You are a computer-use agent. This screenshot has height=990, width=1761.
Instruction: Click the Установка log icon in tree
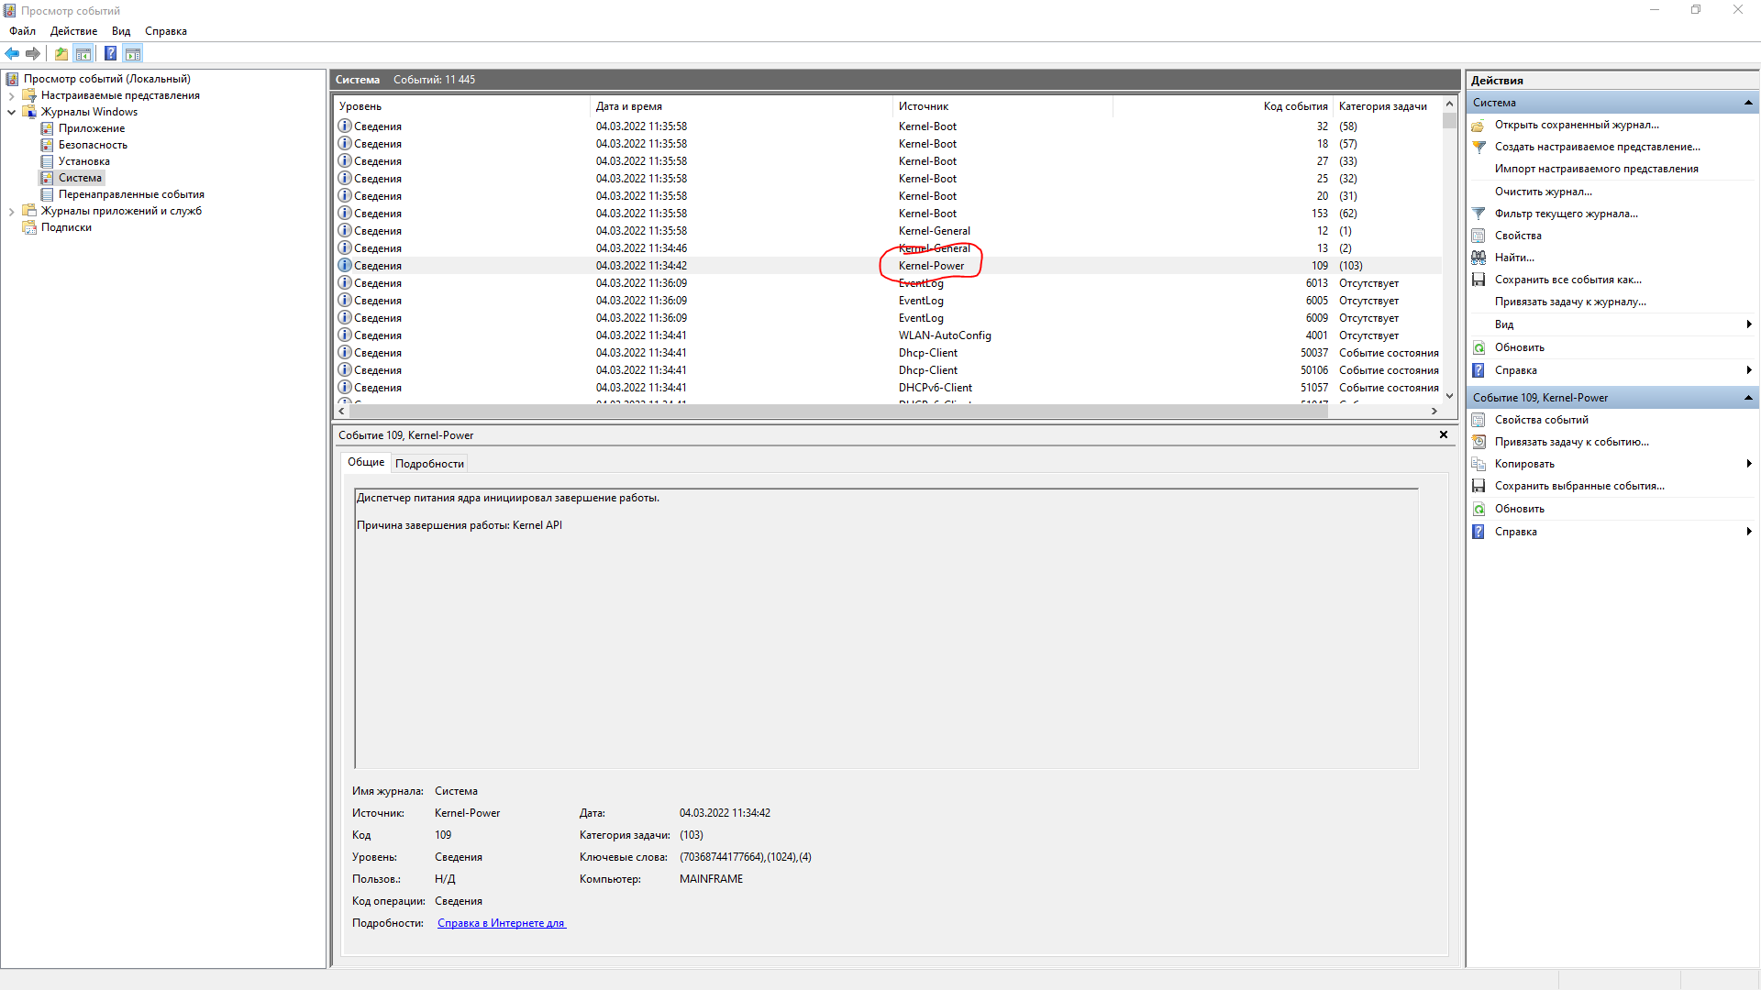48,161
